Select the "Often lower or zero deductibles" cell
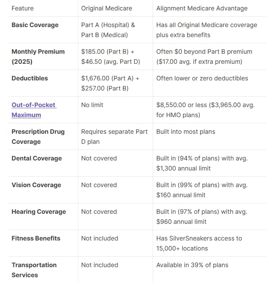278x283 pixels. click(x=202, y=78)
